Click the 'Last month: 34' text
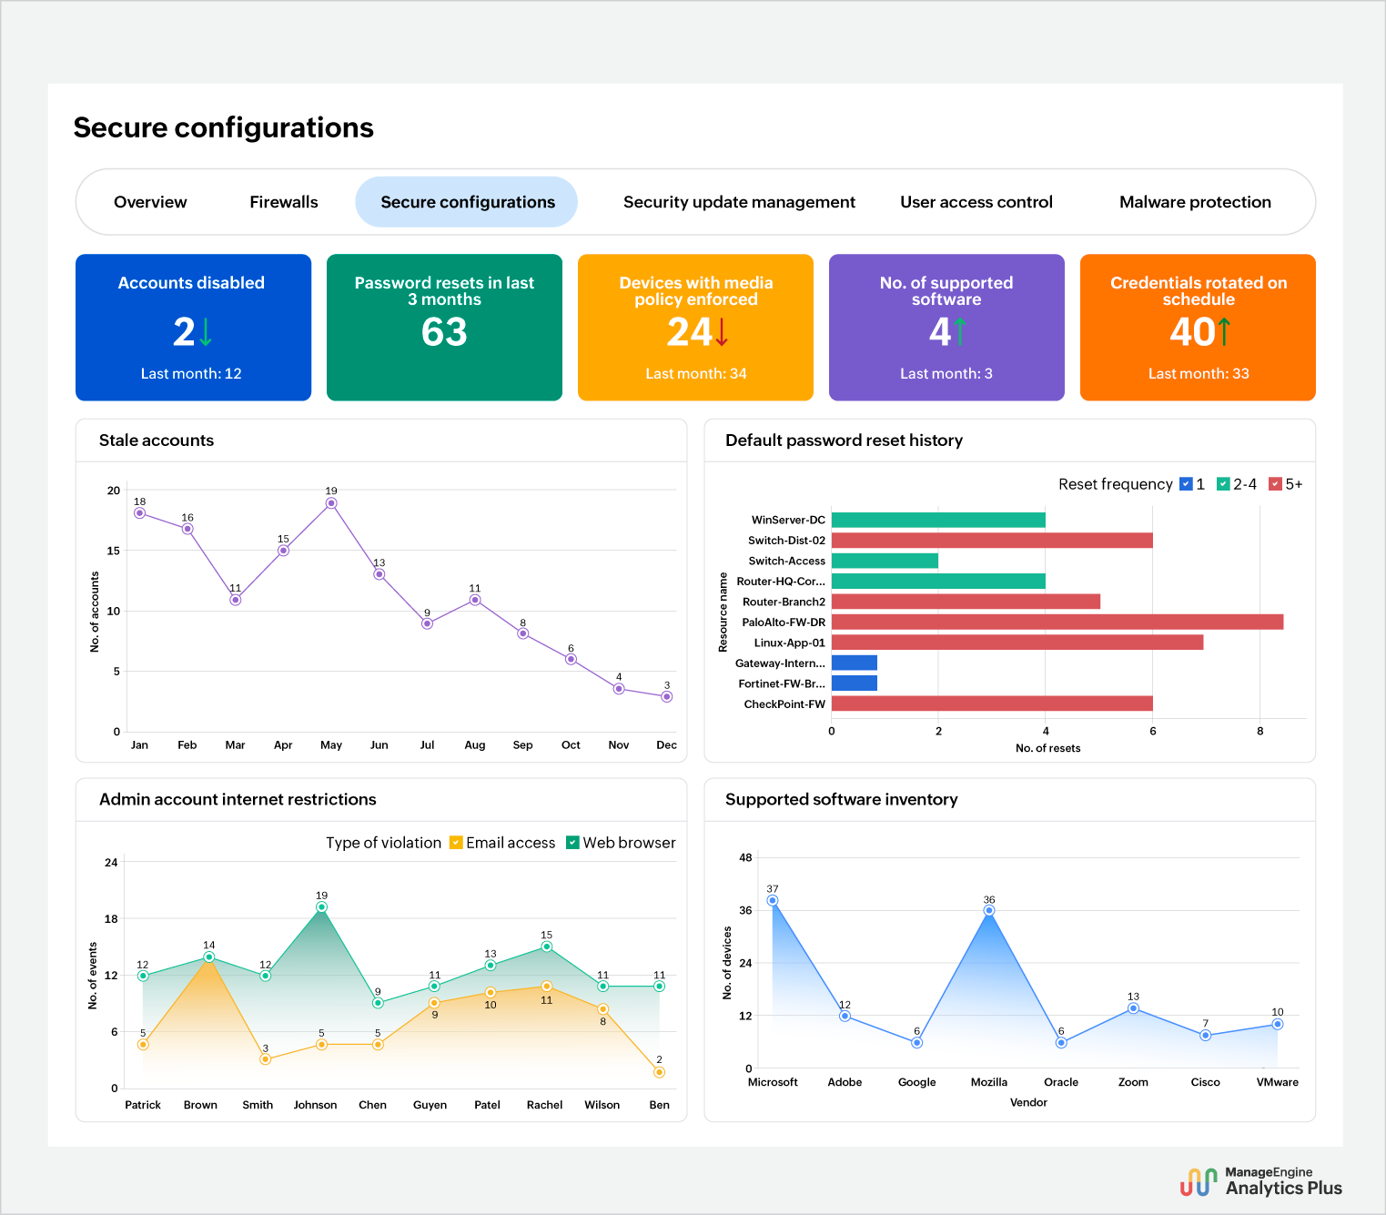The height and width of the screenshot is (1215, 1386). (x=696, y=373)
